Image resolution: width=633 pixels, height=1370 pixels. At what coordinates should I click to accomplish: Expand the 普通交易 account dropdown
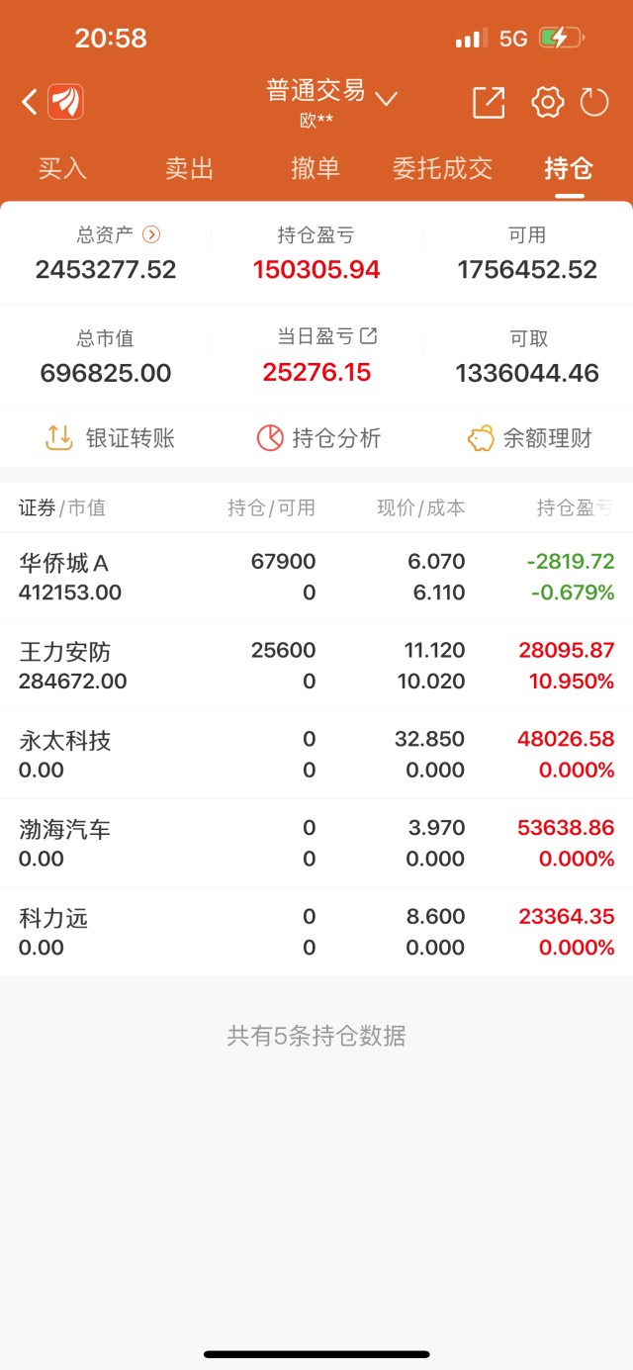coord(386,97)
